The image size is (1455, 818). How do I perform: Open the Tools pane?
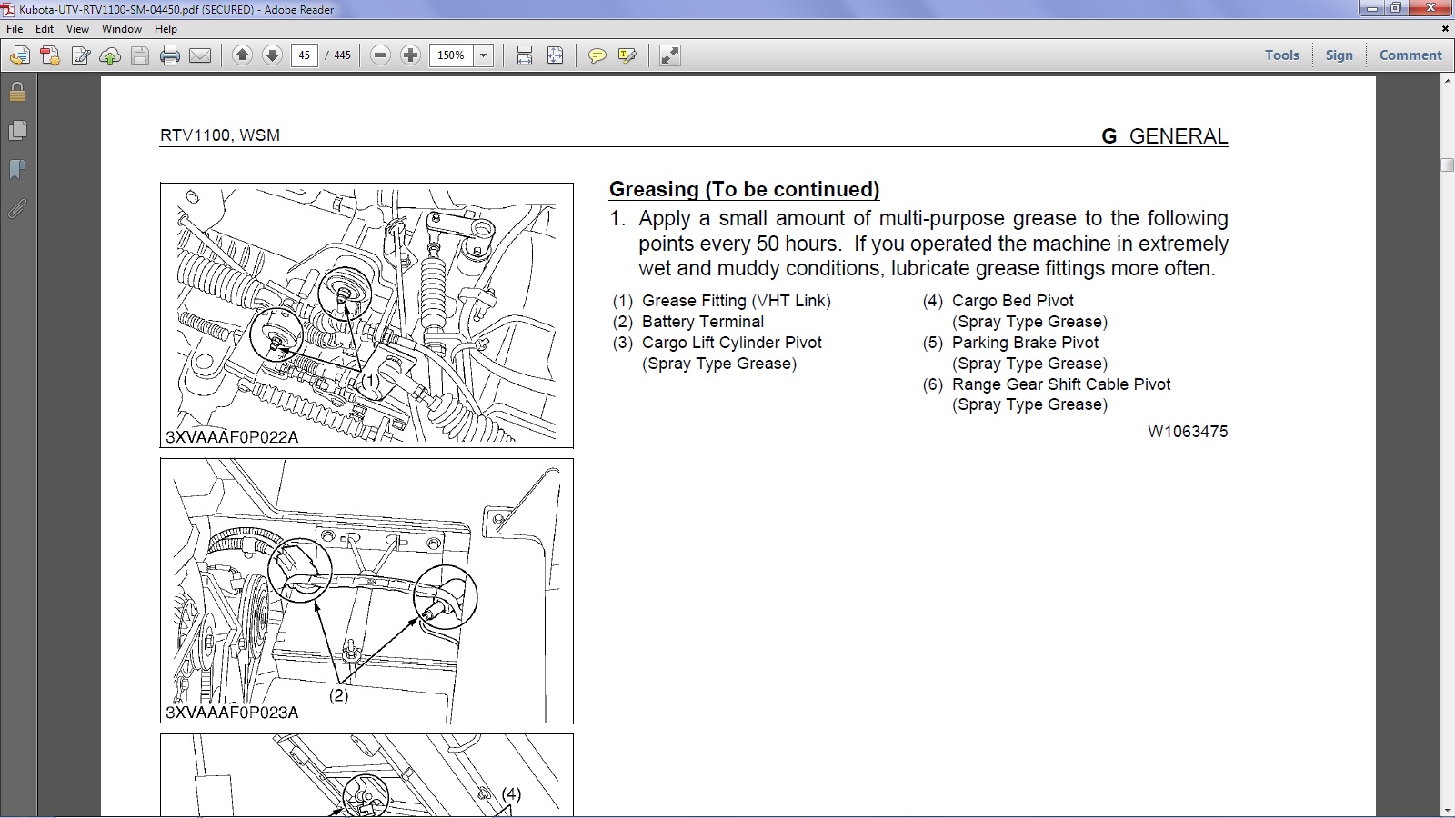coord(1282,55)
